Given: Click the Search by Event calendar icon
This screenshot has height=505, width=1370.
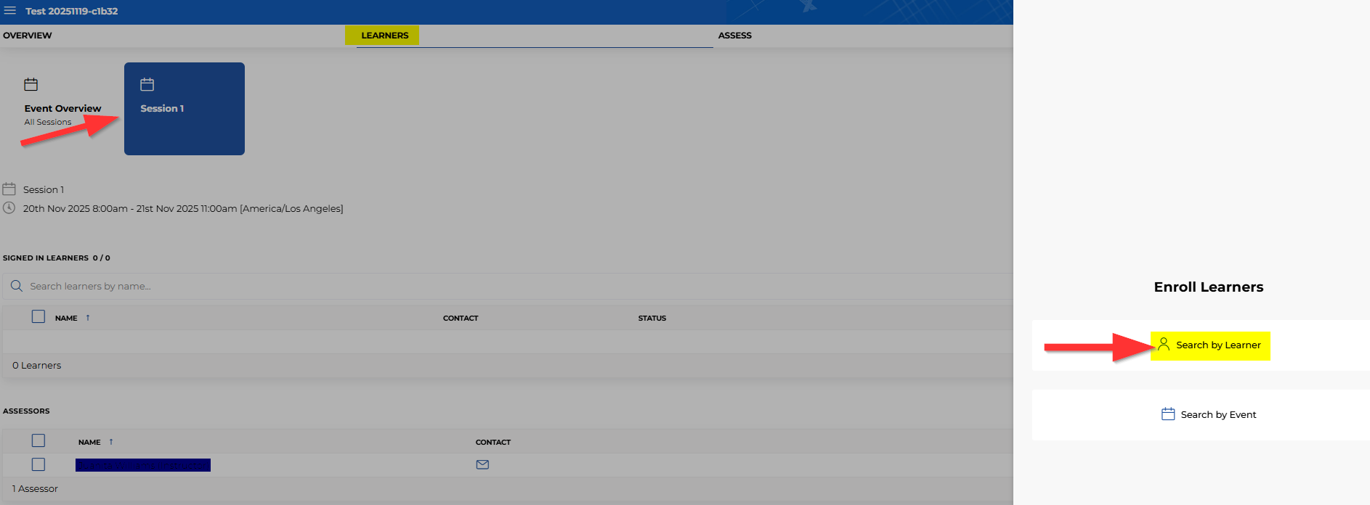Looking at the screenshot, I should pos(1168,414).
